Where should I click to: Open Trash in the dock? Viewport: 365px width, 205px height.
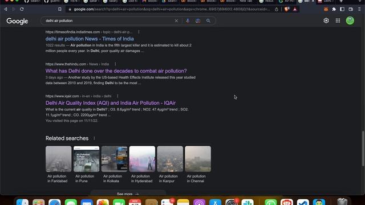click(x=342, y=202)
